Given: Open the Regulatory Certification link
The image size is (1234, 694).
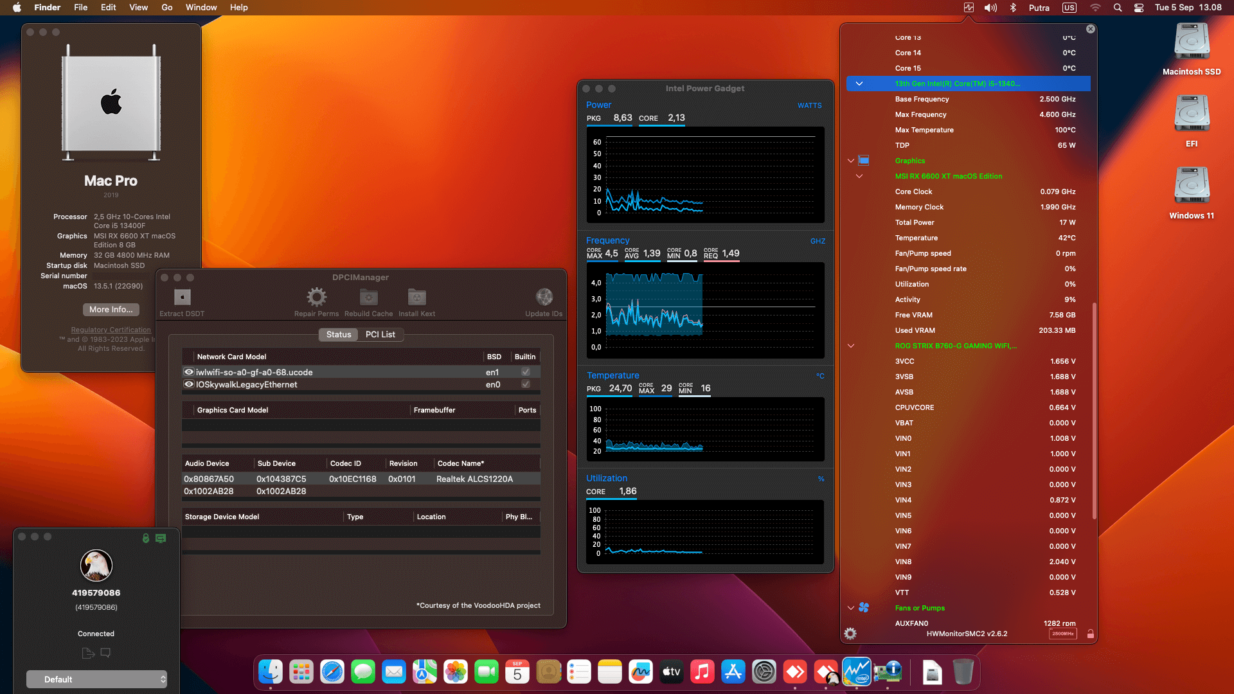Looking at the screenshot, I should (111, 330).
